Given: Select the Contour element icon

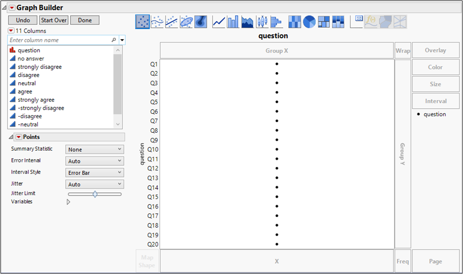Looking at the screenshot, I should (x=201, y=22).
